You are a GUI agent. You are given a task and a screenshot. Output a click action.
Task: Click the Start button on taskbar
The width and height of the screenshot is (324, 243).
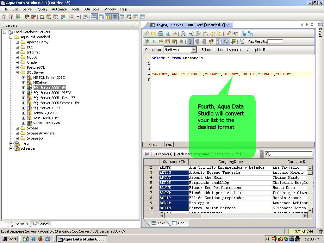9,239
